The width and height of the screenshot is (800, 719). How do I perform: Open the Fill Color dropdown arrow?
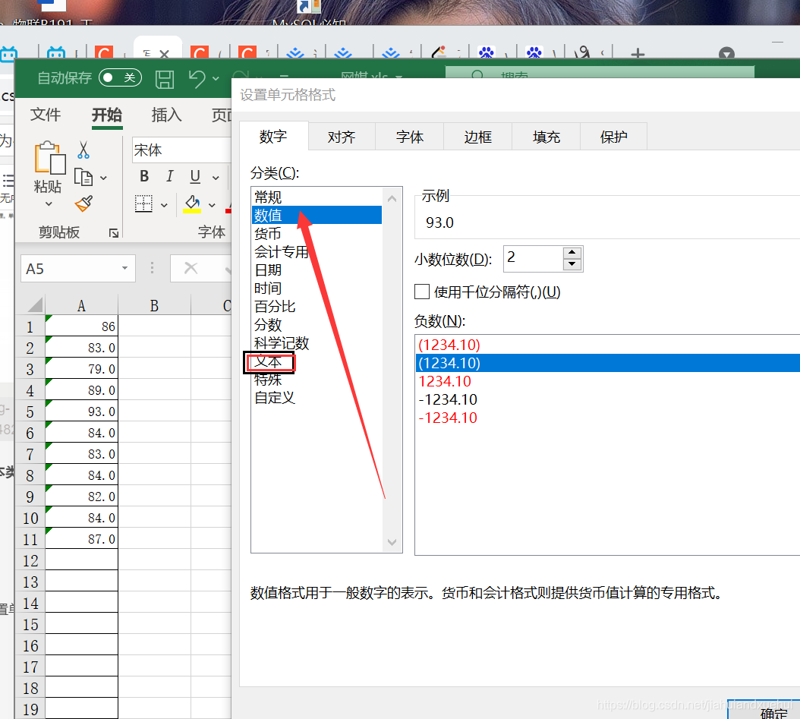point(213,205)
